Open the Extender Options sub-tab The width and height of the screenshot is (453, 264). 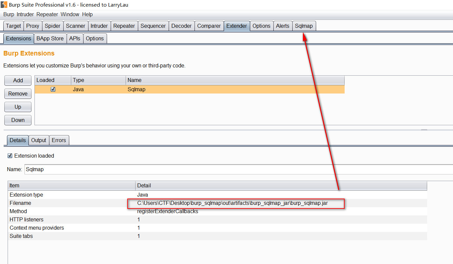coord(95,38)
